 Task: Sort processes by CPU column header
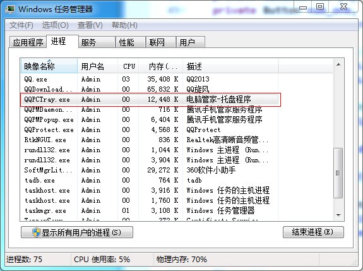click(129, 66)
